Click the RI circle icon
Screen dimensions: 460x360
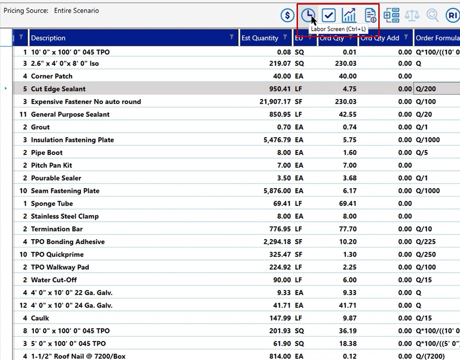[x=452, y=16]
